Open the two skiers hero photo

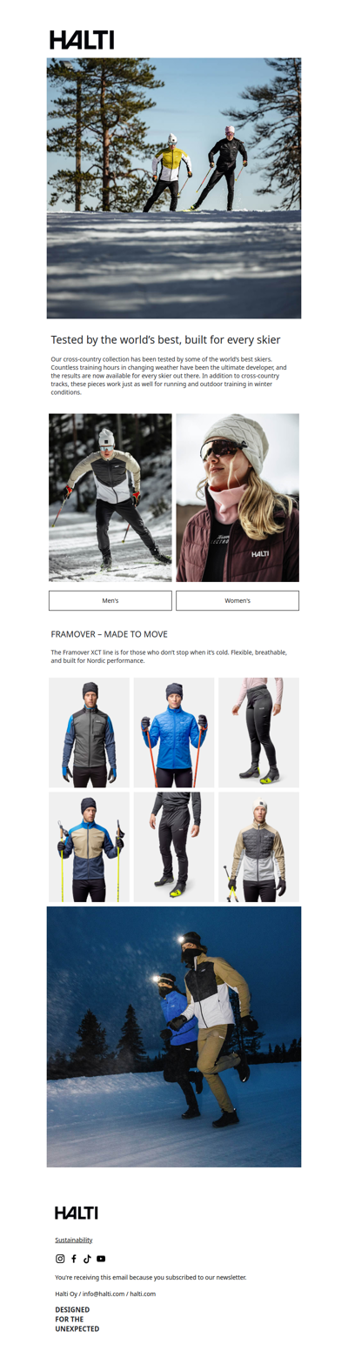[x=174, y=188]
